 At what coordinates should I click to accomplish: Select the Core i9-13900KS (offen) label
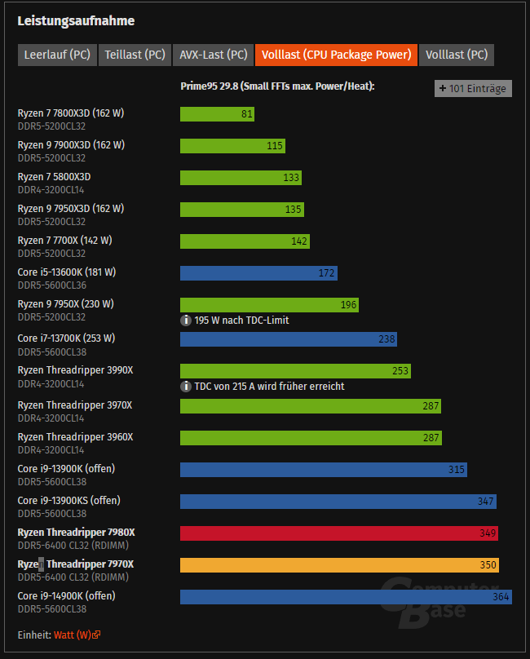point(69,501)
